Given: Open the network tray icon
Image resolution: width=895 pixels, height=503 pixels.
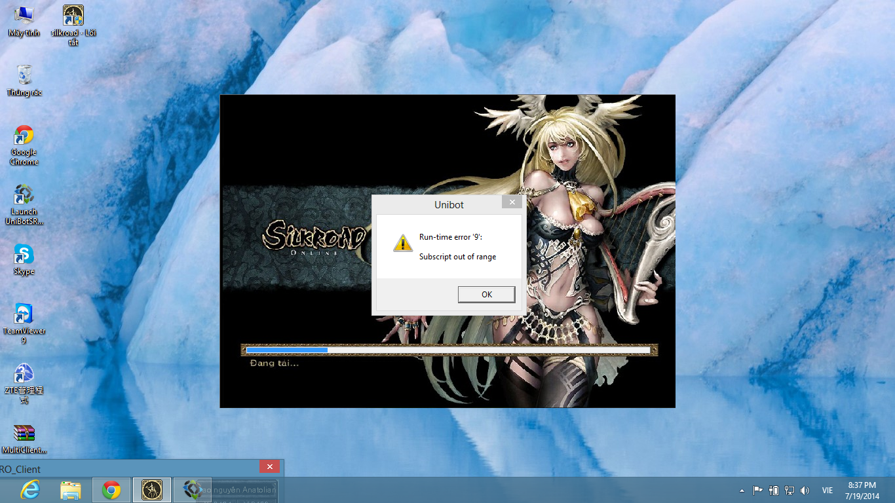Looking at the screenshot, I should pos(790,490).
